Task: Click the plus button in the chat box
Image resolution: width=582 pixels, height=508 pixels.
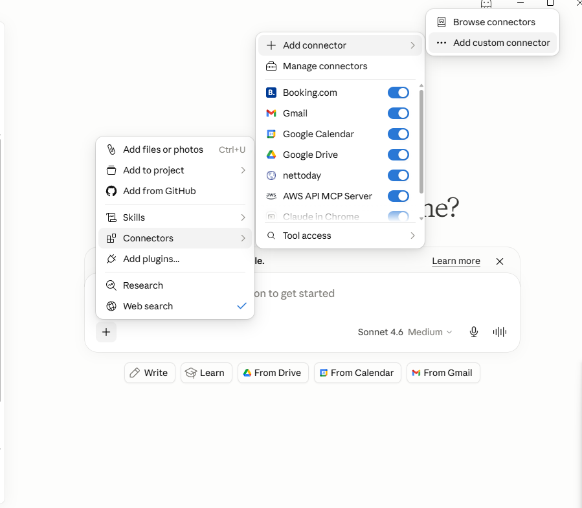Action: (106, 332)
